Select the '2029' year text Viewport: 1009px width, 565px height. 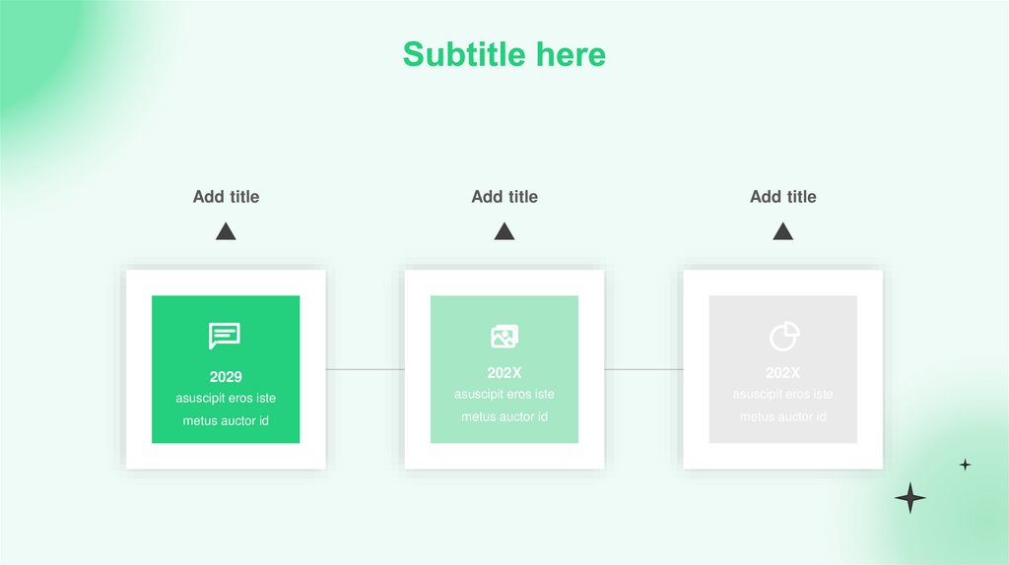point(226,377)
